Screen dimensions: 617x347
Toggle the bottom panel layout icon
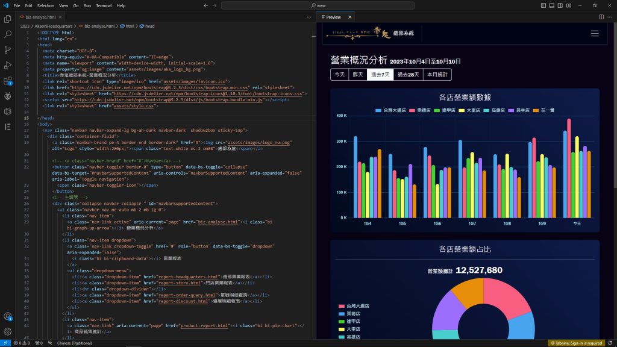552,5
